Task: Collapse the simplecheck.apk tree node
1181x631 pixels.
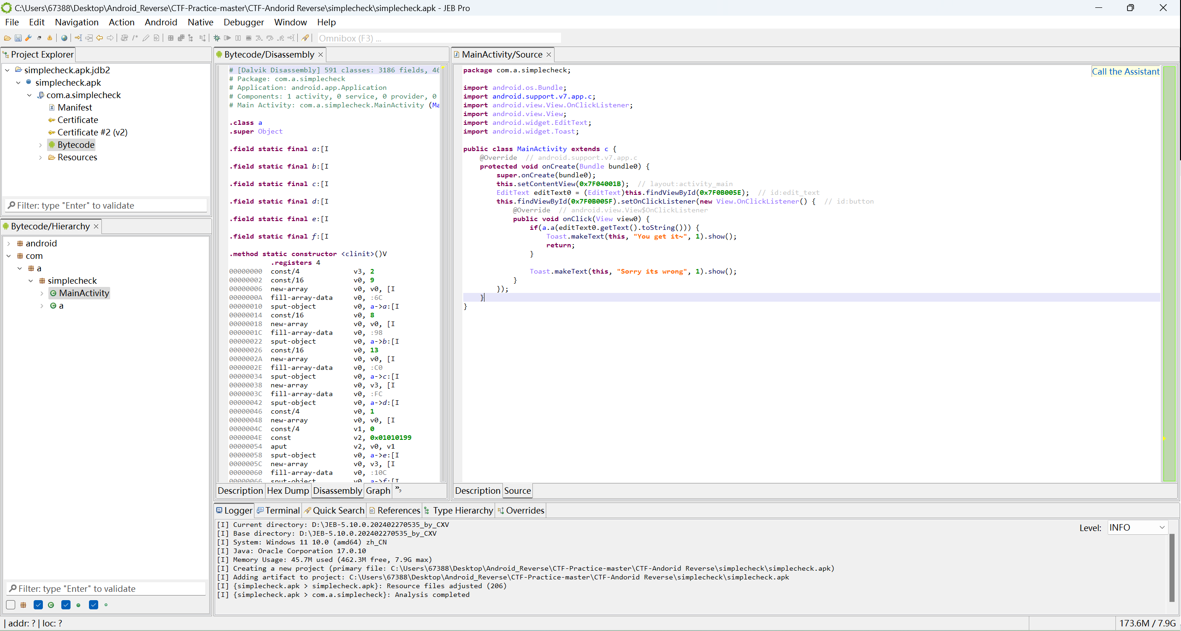Action: pos(18,82)
